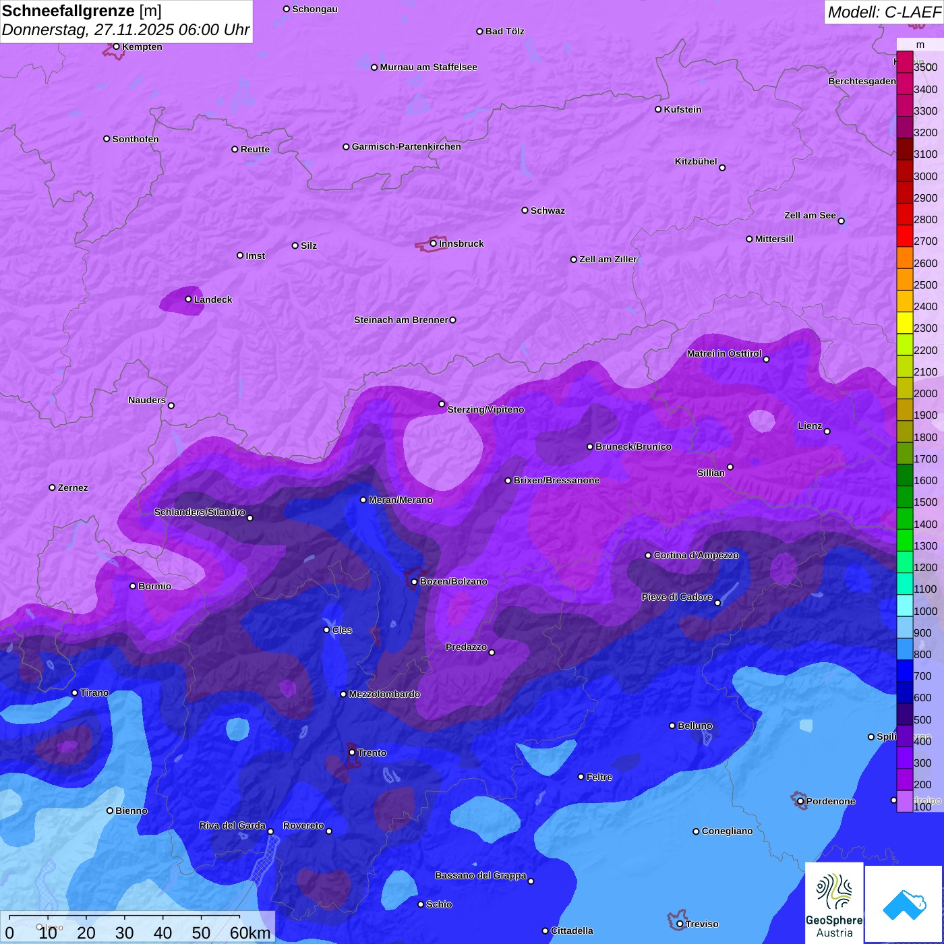Click the 'Predazzo' label
The width and height of the screenshot is (944, 944).
pos(466,647)
